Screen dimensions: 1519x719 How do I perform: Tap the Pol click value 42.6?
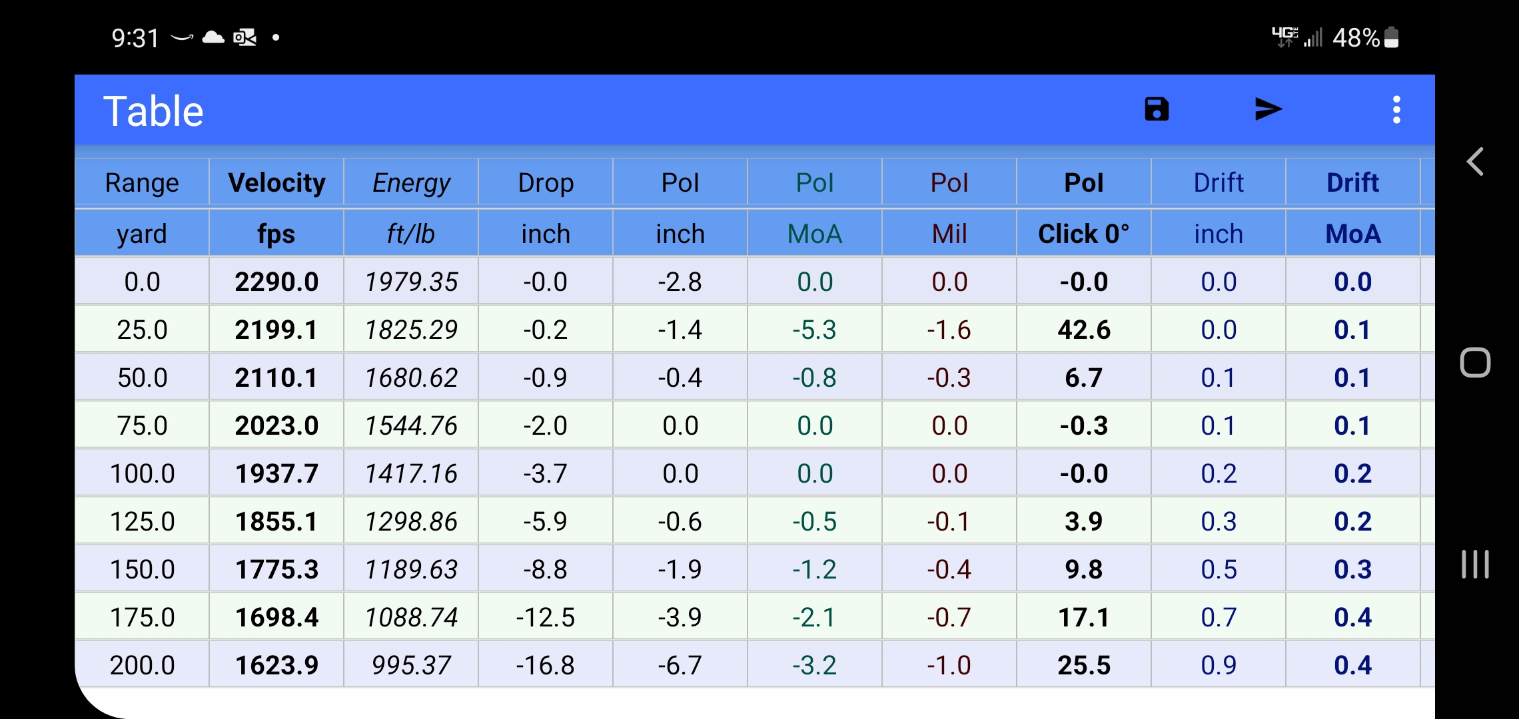tap(1083, 330)
